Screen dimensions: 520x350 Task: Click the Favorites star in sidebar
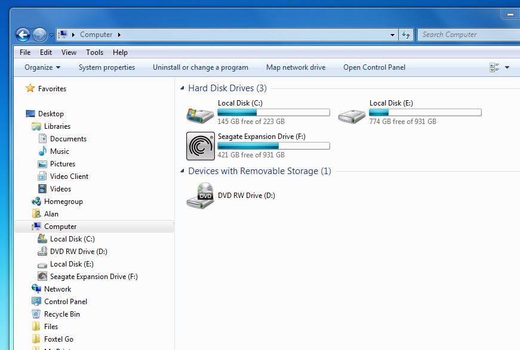coord(30,88)
